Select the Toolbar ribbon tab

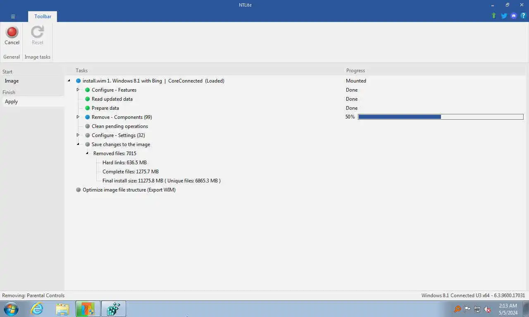(x=43, y=17)
